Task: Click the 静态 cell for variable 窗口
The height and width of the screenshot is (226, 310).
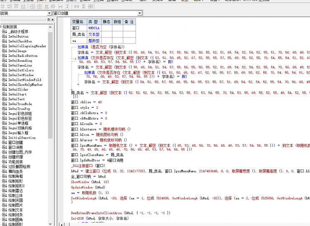Action: (106, 28)
